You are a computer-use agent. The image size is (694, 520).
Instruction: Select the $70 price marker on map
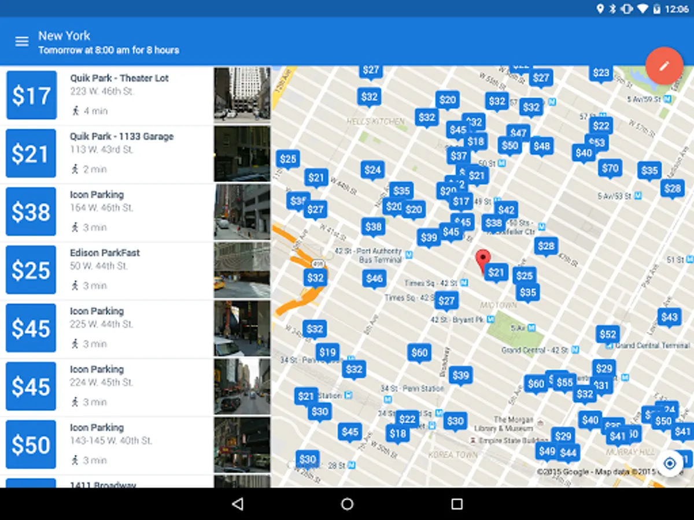tap(610, 170)
